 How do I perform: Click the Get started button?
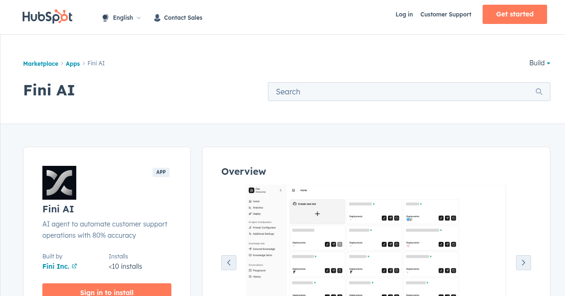click(515, 14)
